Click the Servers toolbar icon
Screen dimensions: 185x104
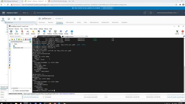[x=16, y=32]
